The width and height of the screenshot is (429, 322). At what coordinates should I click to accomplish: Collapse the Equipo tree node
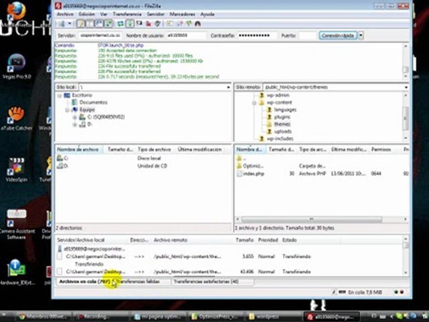pyautogui.click(x=67, y=110)
